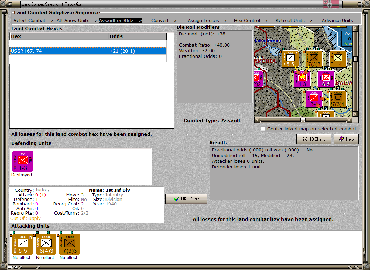Image resolution: width=370 pixels, height=270 pixels.
Task: Select Vatutin 7(3)3 in the Attacking Units list
Action: 70,244
